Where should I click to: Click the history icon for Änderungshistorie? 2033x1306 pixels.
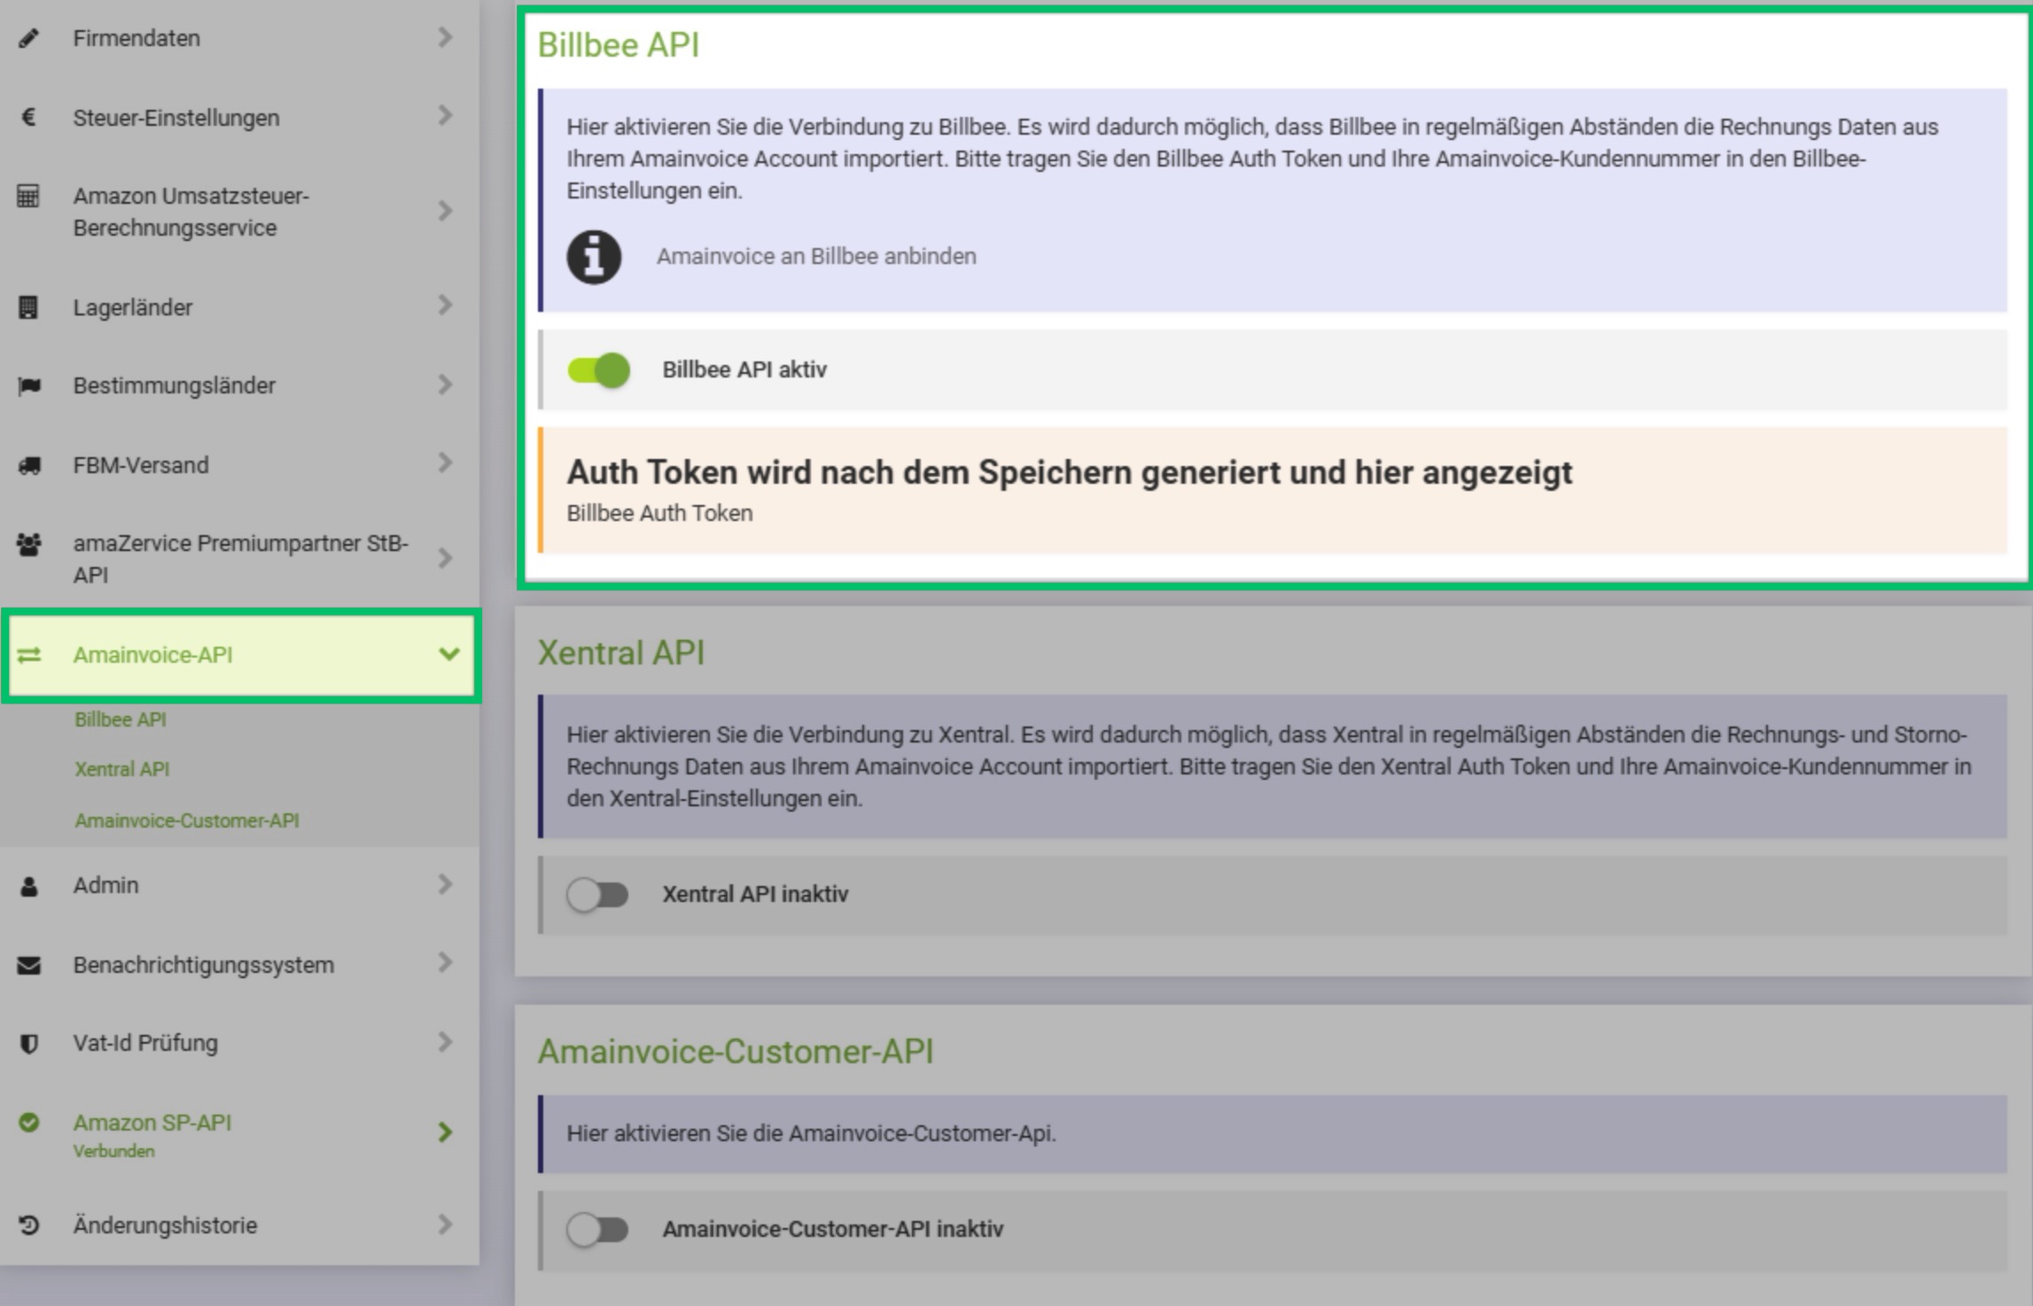pos(28,1225)
